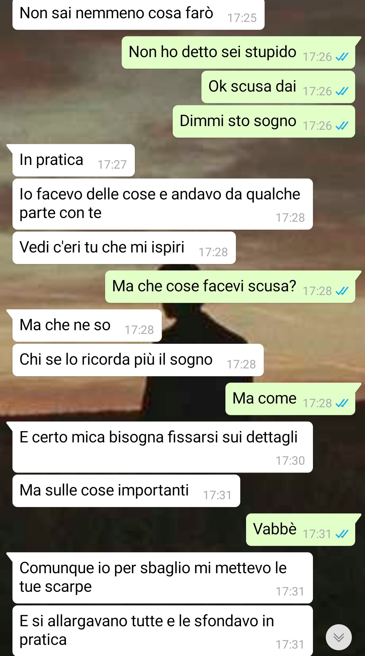
Task: Select the "Non ho detto sei stupido" message
Action: click(x=238, y=52)
